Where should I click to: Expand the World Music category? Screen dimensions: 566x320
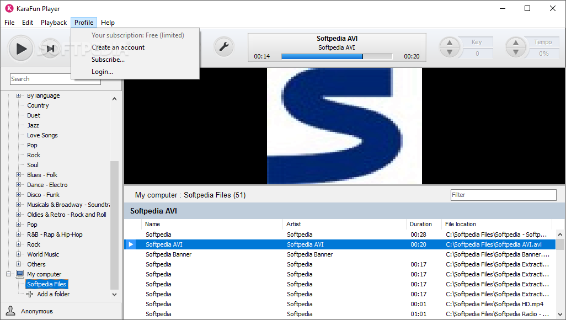(18, 254)
